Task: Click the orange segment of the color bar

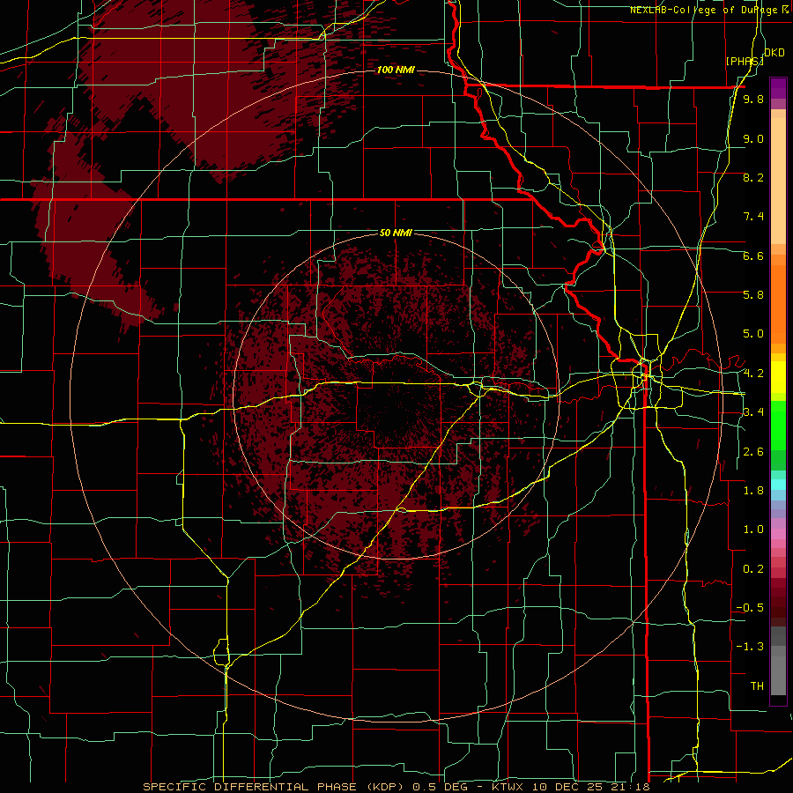Action: 778,305
